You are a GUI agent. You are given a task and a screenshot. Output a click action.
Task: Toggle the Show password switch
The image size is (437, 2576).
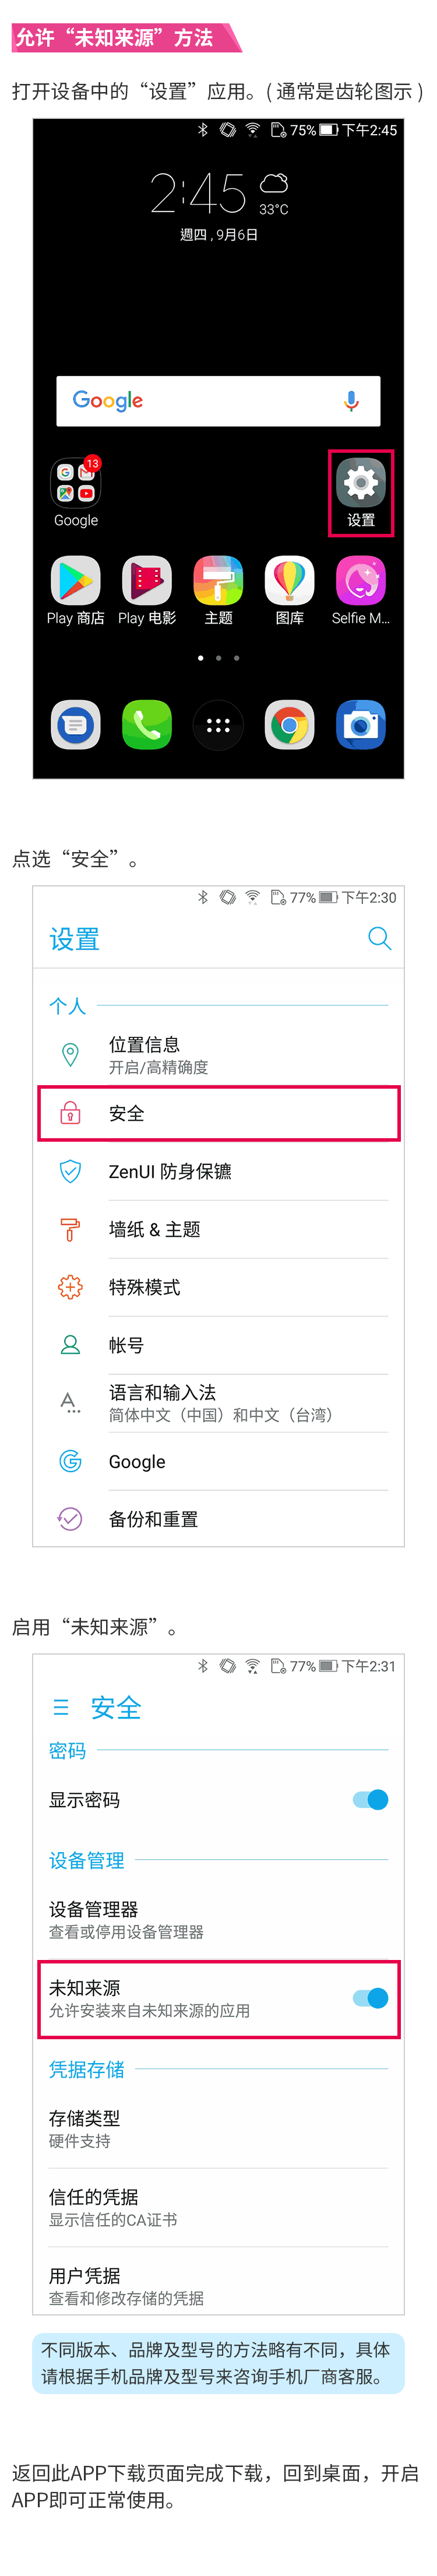(370, 1800)
